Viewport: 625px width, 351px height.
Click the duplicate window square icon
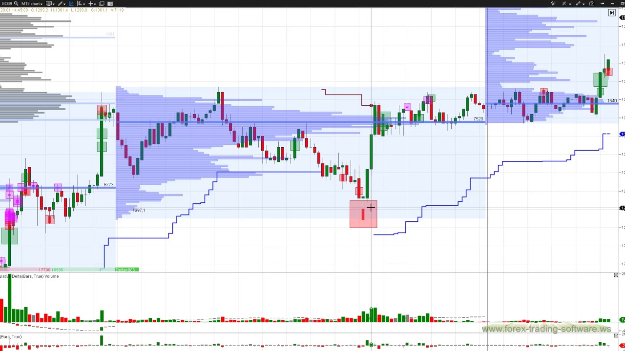[102, 3]
